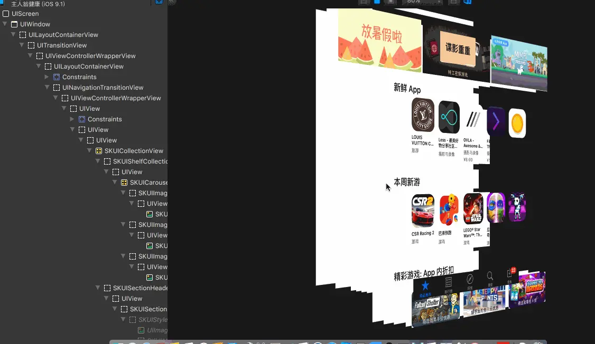The height and width of the screenshot is (344, 595).
Task: Select the Top Charts list tab icon
Action: pos(449,282)
